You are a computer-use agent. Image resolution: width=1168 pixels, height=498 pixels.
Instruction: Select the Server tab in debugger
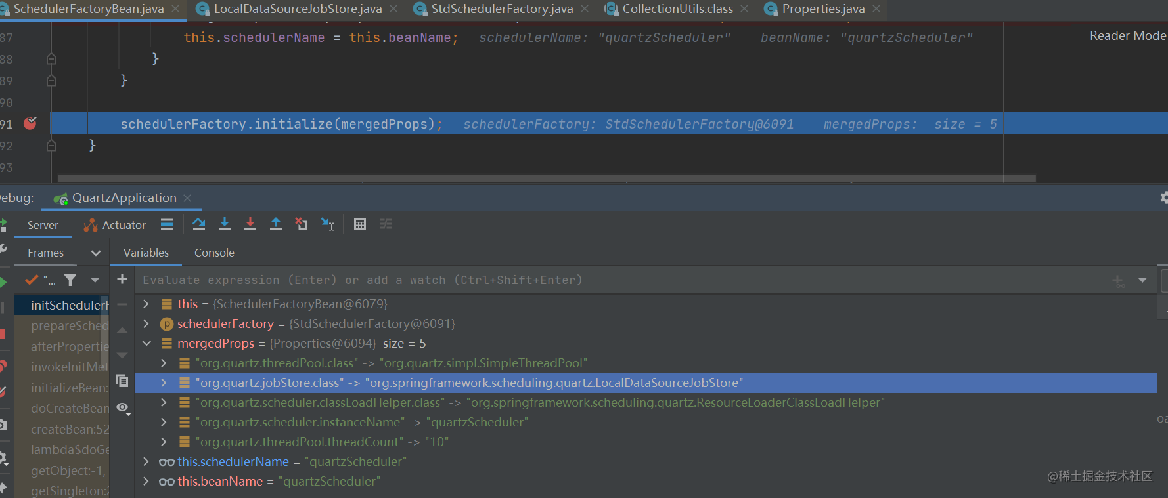(x=43, y=225)
